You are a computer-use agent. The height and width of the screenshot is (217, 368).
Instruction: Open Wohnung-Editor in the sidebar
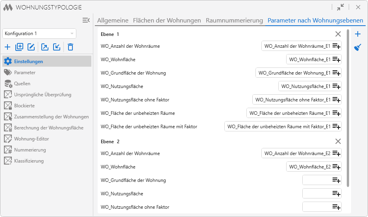tap(31, 139)
